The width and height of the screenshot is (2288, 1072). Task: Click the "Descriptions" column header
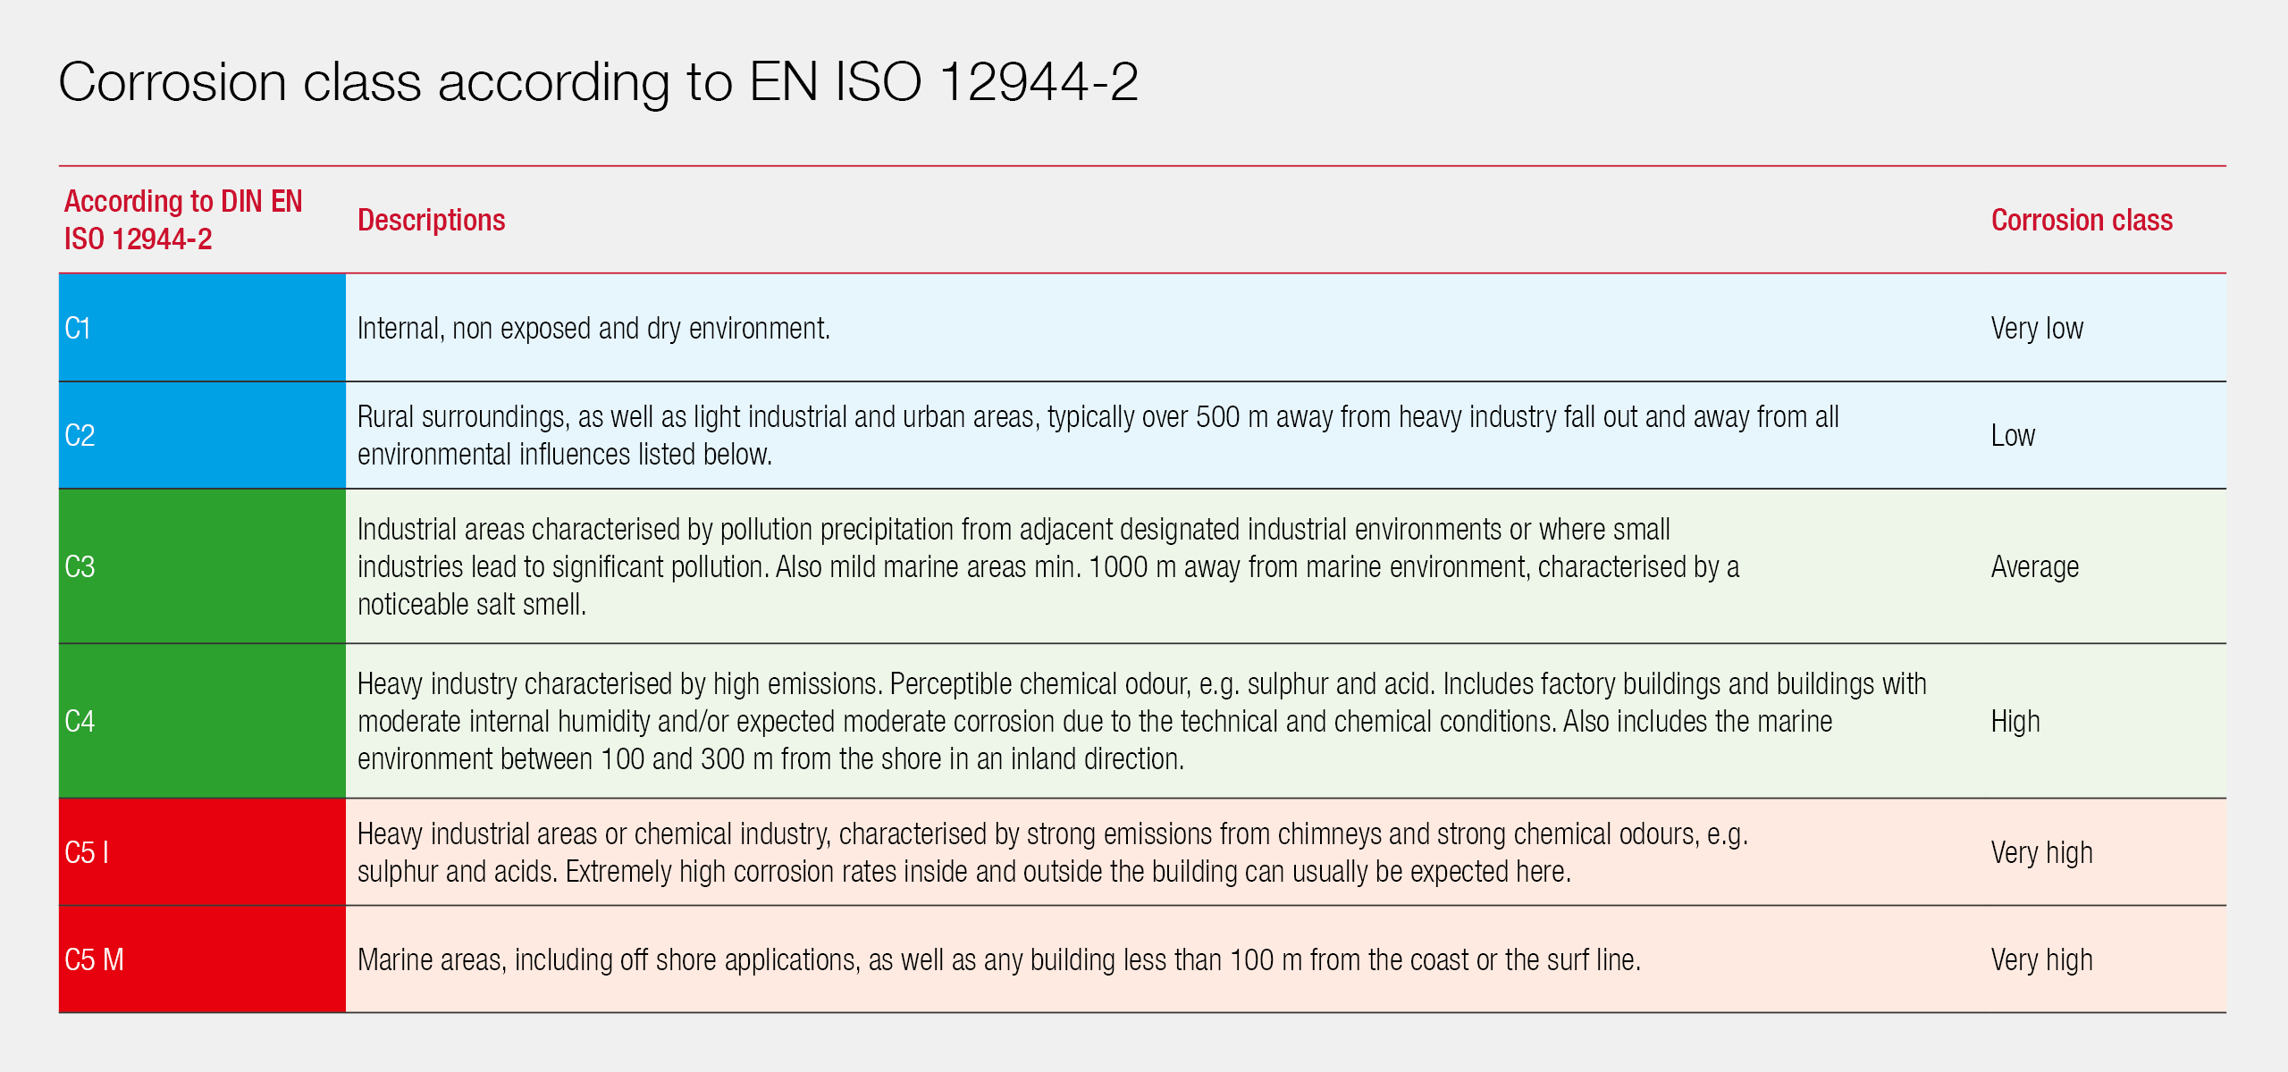pos(432,220)
